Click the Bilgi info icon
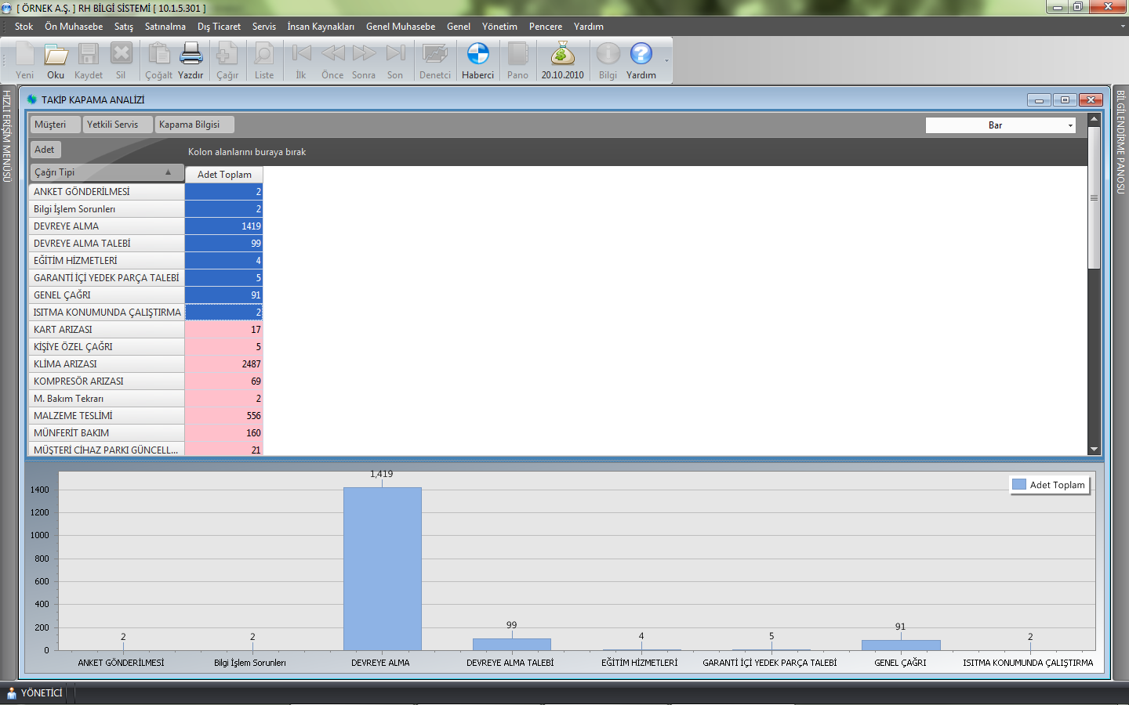1129x705 pixels. point(608,55)
